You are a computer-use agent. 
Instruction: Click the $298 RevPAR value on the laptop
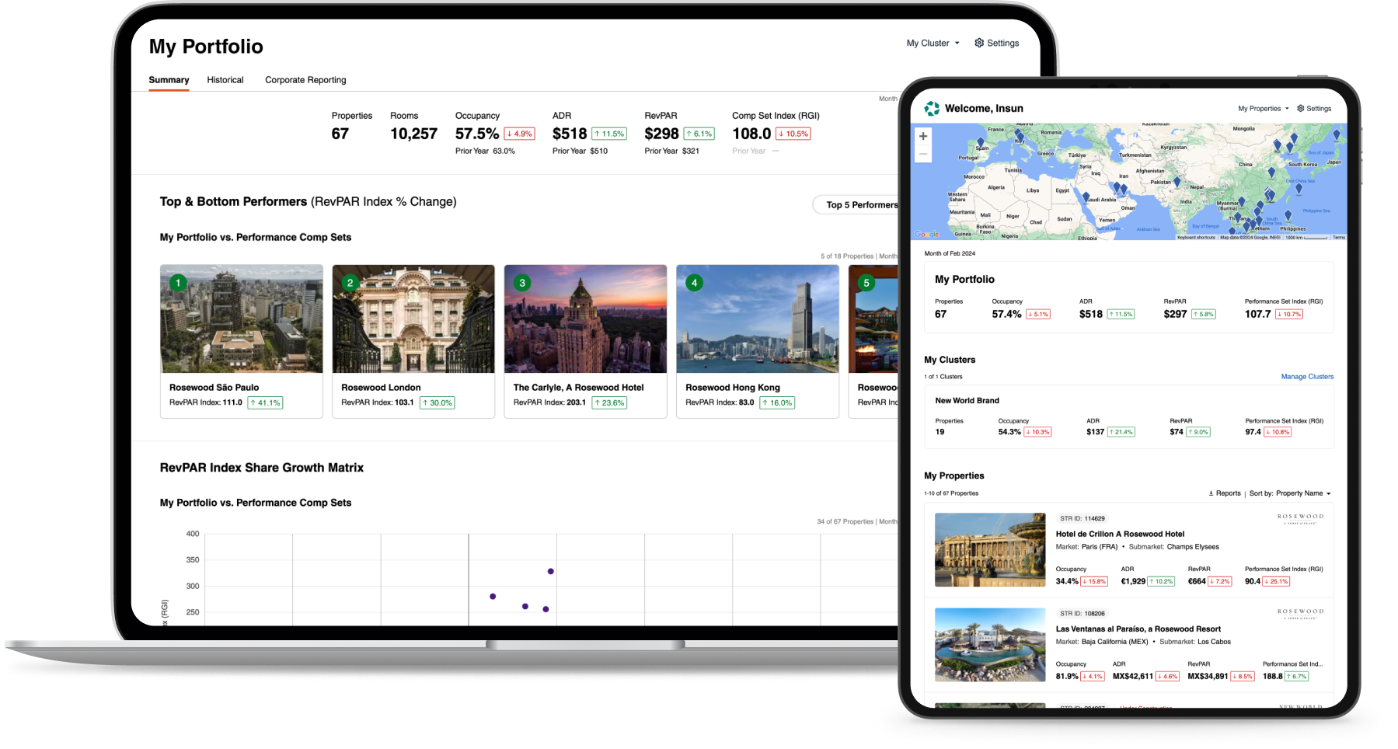[661, 134]
